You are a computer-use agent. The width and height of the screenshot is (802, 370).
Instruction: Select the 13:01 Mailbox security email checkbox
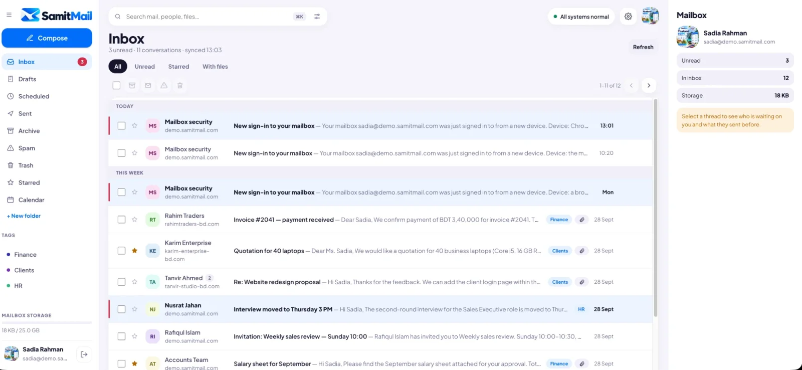[121, 126]
